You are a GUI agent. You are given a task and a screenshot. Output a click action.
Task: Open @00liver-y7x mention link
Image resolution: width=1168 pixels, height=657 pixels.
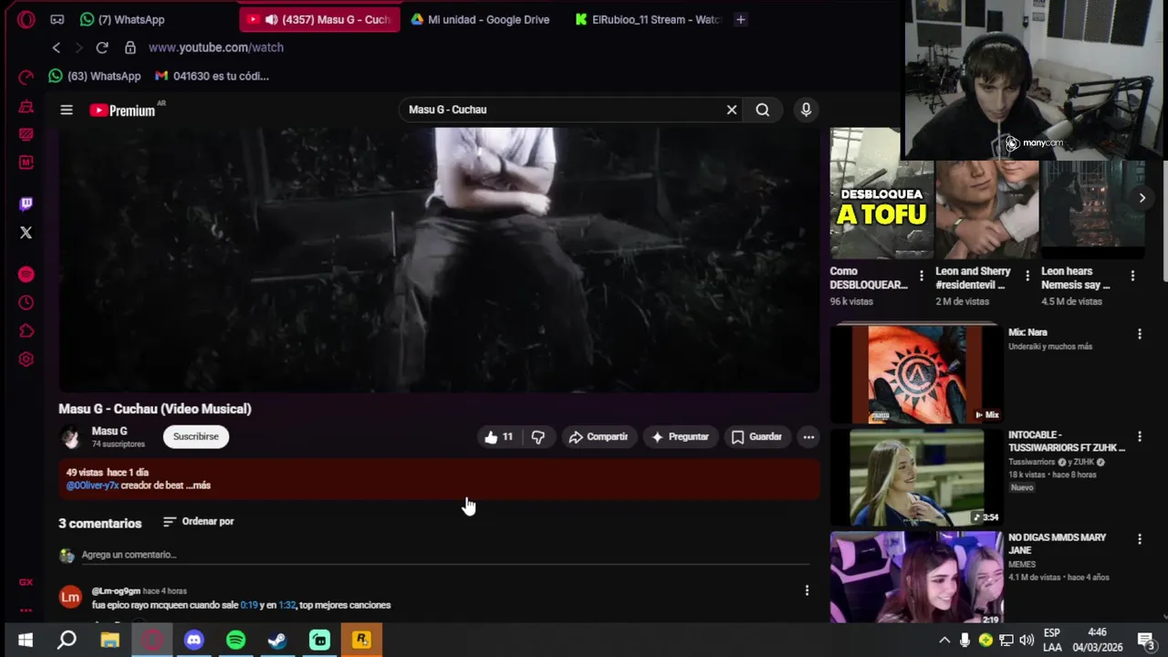pos(92,485)
